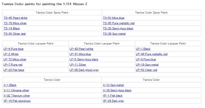Go to LP-2 White lacquer paint
The width and height of the screenshot is (205, 108).
11,54
